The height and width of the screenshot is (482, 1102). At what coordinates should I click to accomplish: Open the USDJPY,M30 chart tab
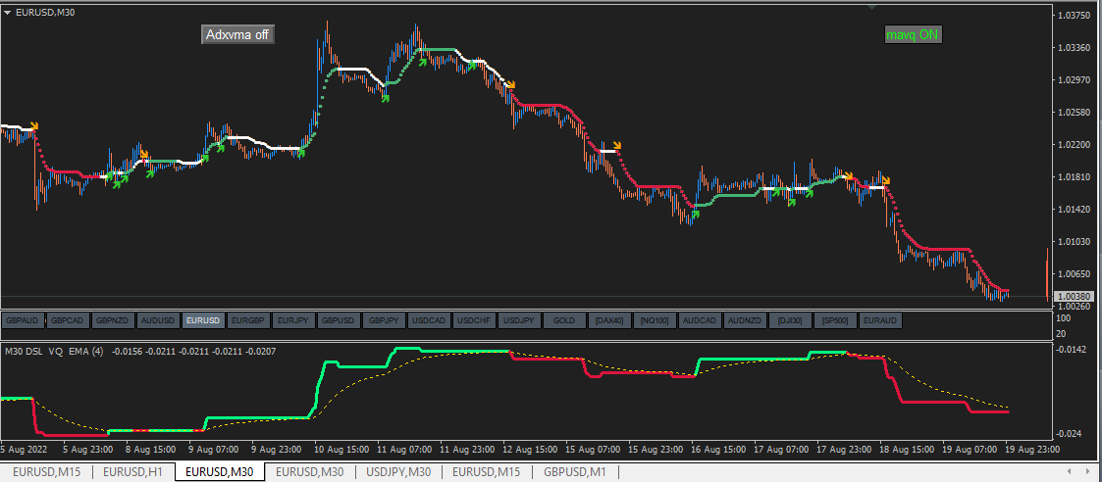tap(398, 472)
